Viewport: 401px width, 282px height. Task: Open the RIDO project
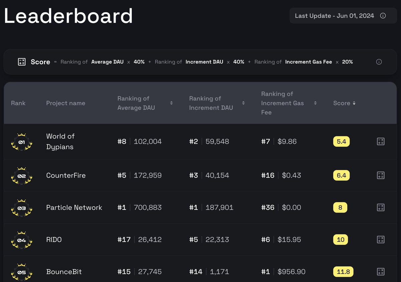coord(54,240)
